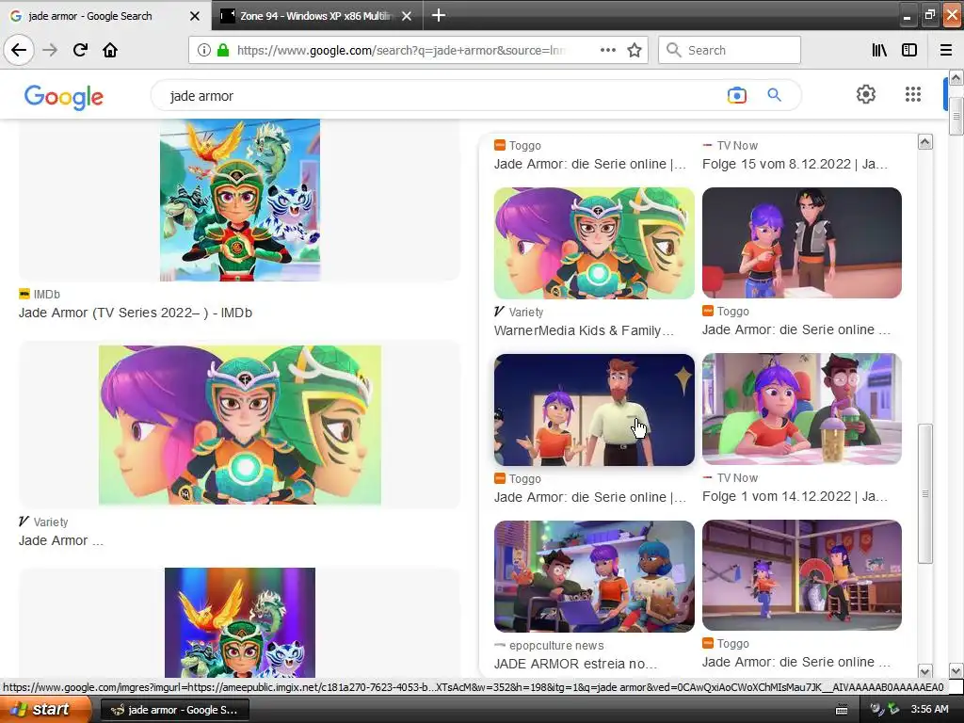This screenshot has height=723, width=964.
Task: Switch to the Zone 94 Windows XP tab
Action: (316, 16)
